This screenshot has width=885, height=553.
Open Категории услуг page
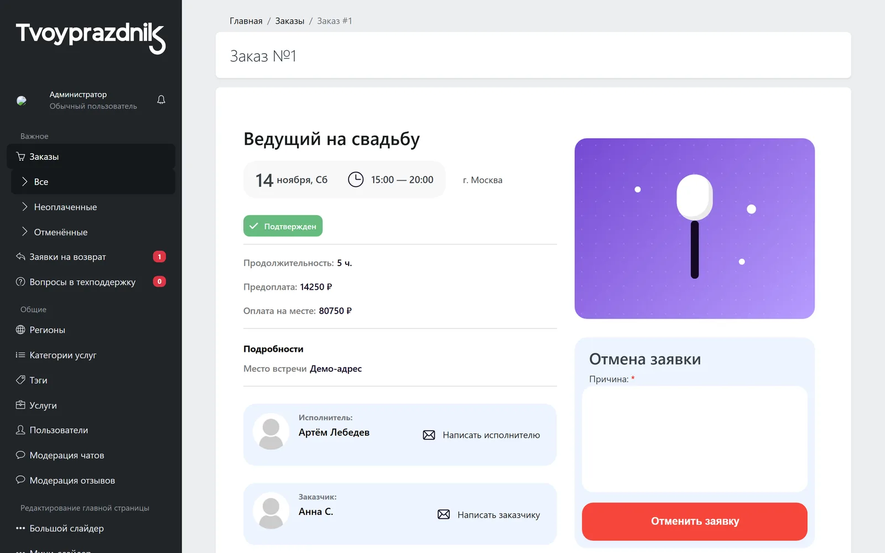tap(91, 355)
